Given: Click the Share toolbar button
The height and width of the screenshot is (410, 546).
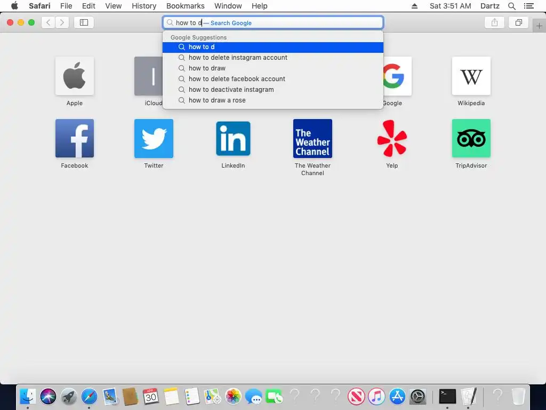Looking at the screenshot, I should pyautogui.click(x=494, y=22).
